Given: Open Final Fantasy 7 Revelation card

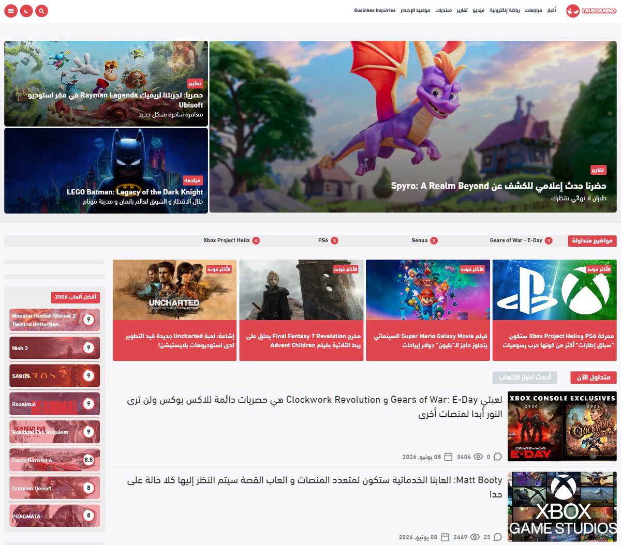Looking at the screenshot, I should (x=301, y=310).
